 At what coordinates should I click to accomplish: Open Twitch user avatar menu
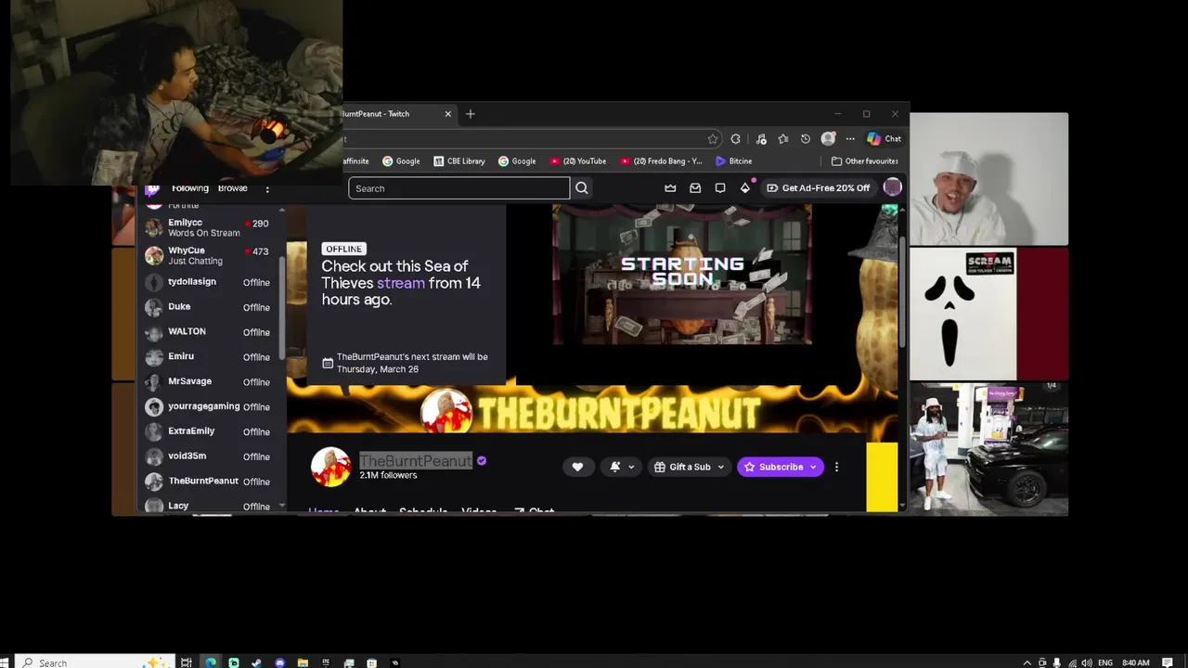(x=892, y=187)
